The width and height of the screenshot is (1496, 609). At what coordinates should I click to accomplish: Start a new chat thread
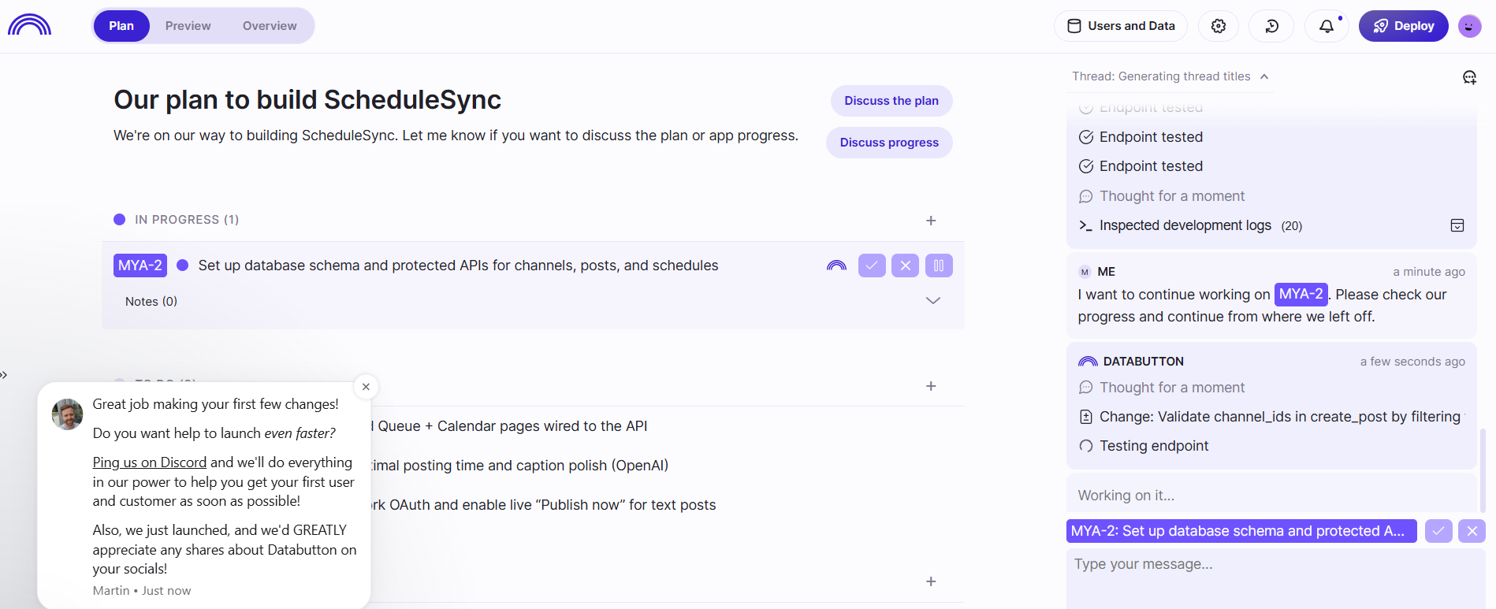[x=1470, y=77]
